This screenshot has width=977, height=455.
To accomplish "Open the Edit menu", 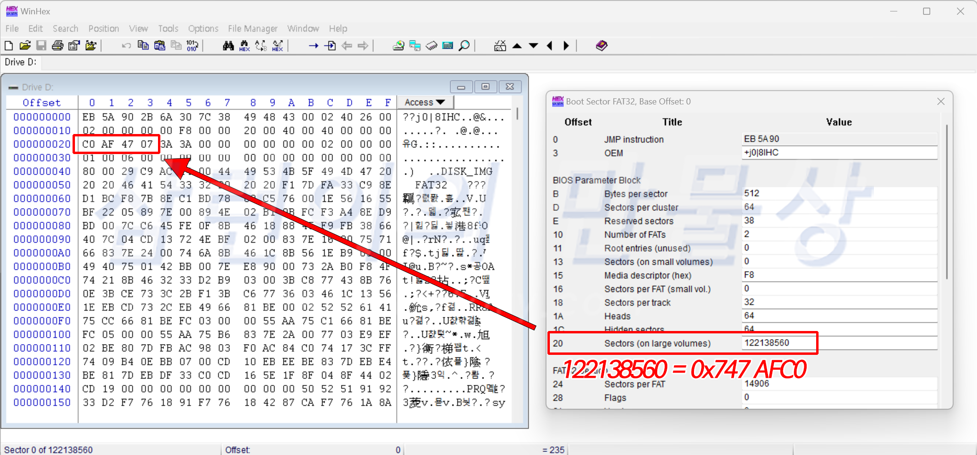I will (35, 29).
